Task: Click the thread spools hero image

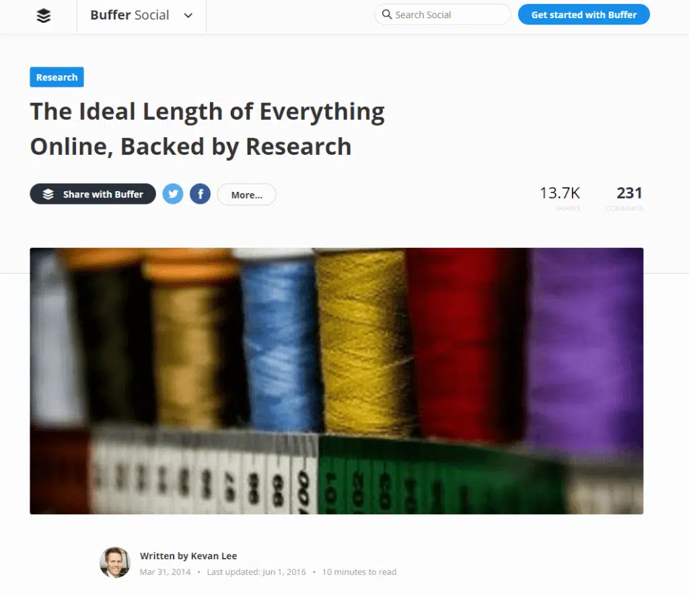Action: click(x=336, y=381)
